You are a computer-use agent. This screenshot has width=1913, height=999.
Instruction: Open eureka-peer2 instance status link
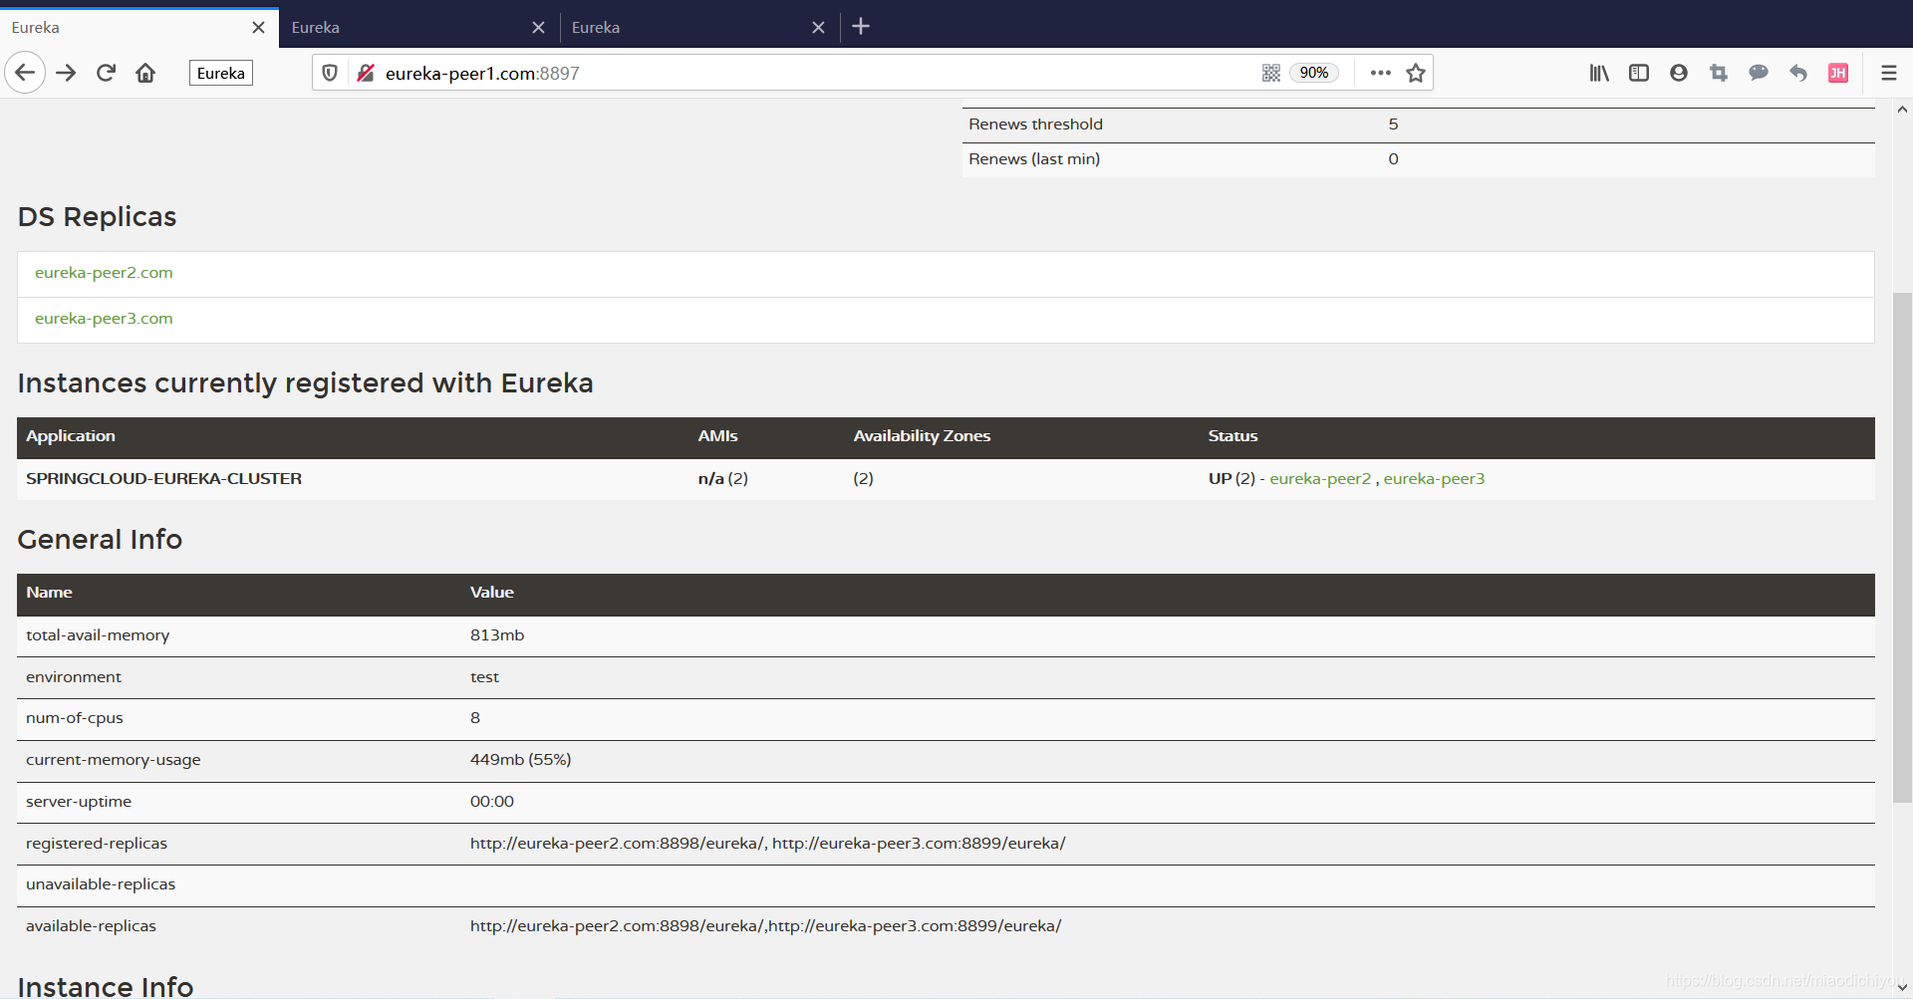tap(1320, 478)
